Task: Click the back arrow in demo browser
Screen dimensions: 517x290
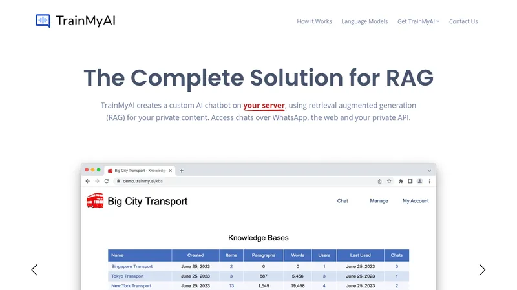Action: pos(88,181)
